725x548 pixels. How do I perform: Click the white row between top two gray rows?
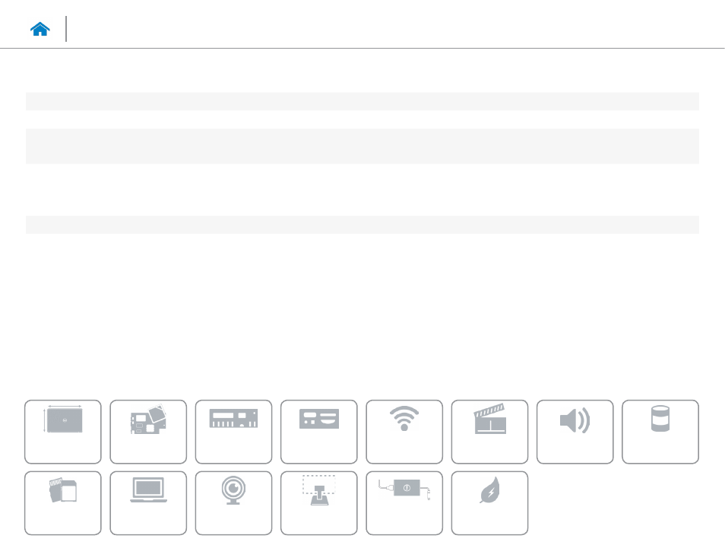pos(362,120)
